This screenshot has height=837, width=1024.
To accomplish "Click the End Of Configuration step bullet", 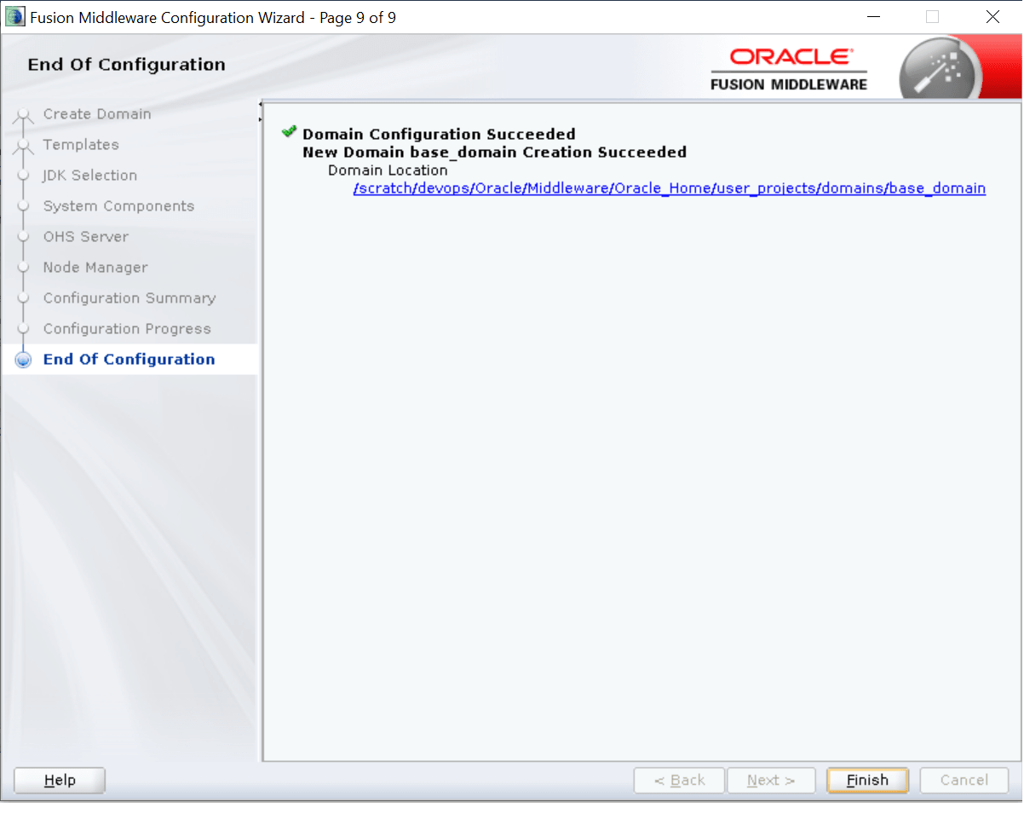I will [24, 360].
